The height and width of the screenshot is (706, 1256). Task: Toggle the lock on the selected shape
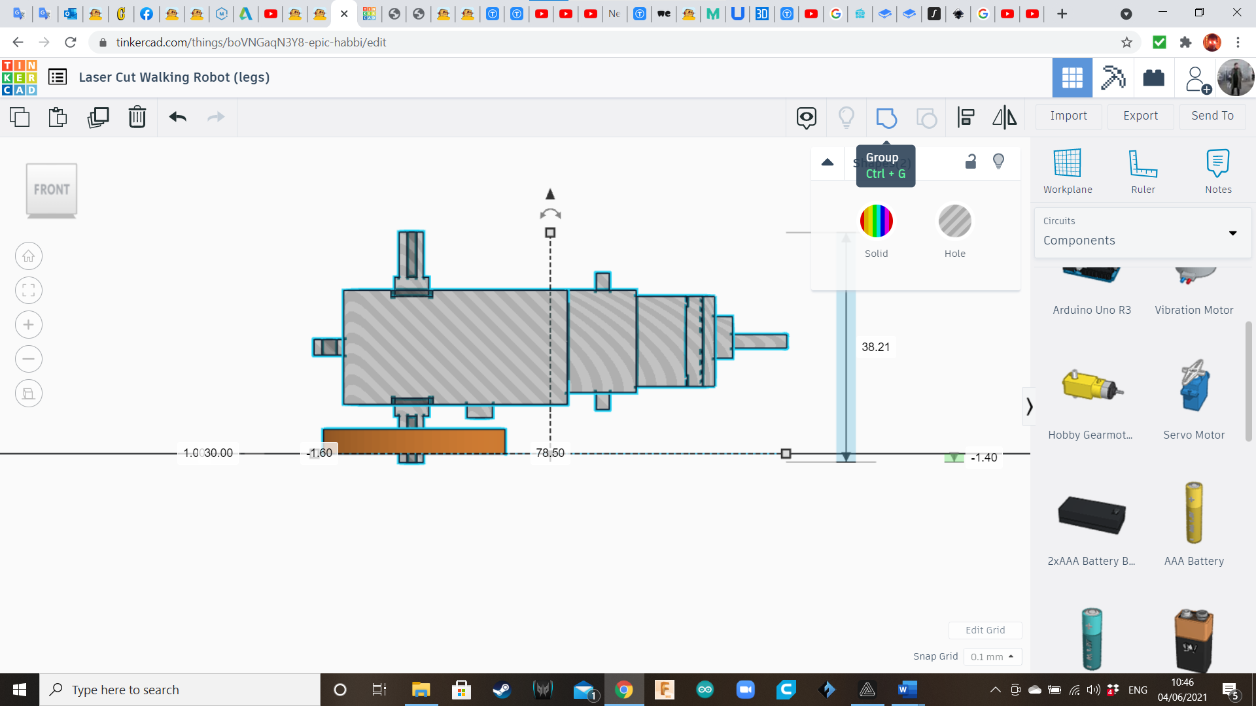(x=970, y=161)
